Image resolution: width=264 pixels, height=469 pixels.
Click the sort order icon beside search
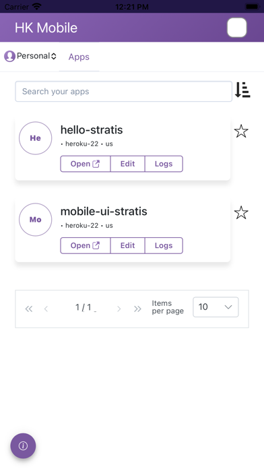coord(242,90)
